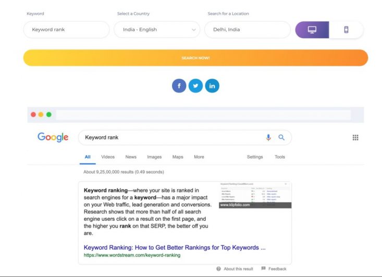Click the wordstream.com keyword-ranking URL
Image resolution: width=382 pixels, height=277 pixels.
coord(132,255)
